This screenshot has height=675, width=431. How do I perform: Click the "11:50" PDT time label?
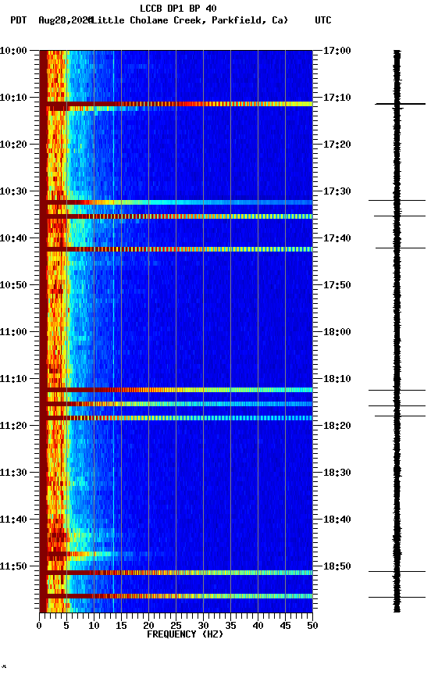point(13,567)
